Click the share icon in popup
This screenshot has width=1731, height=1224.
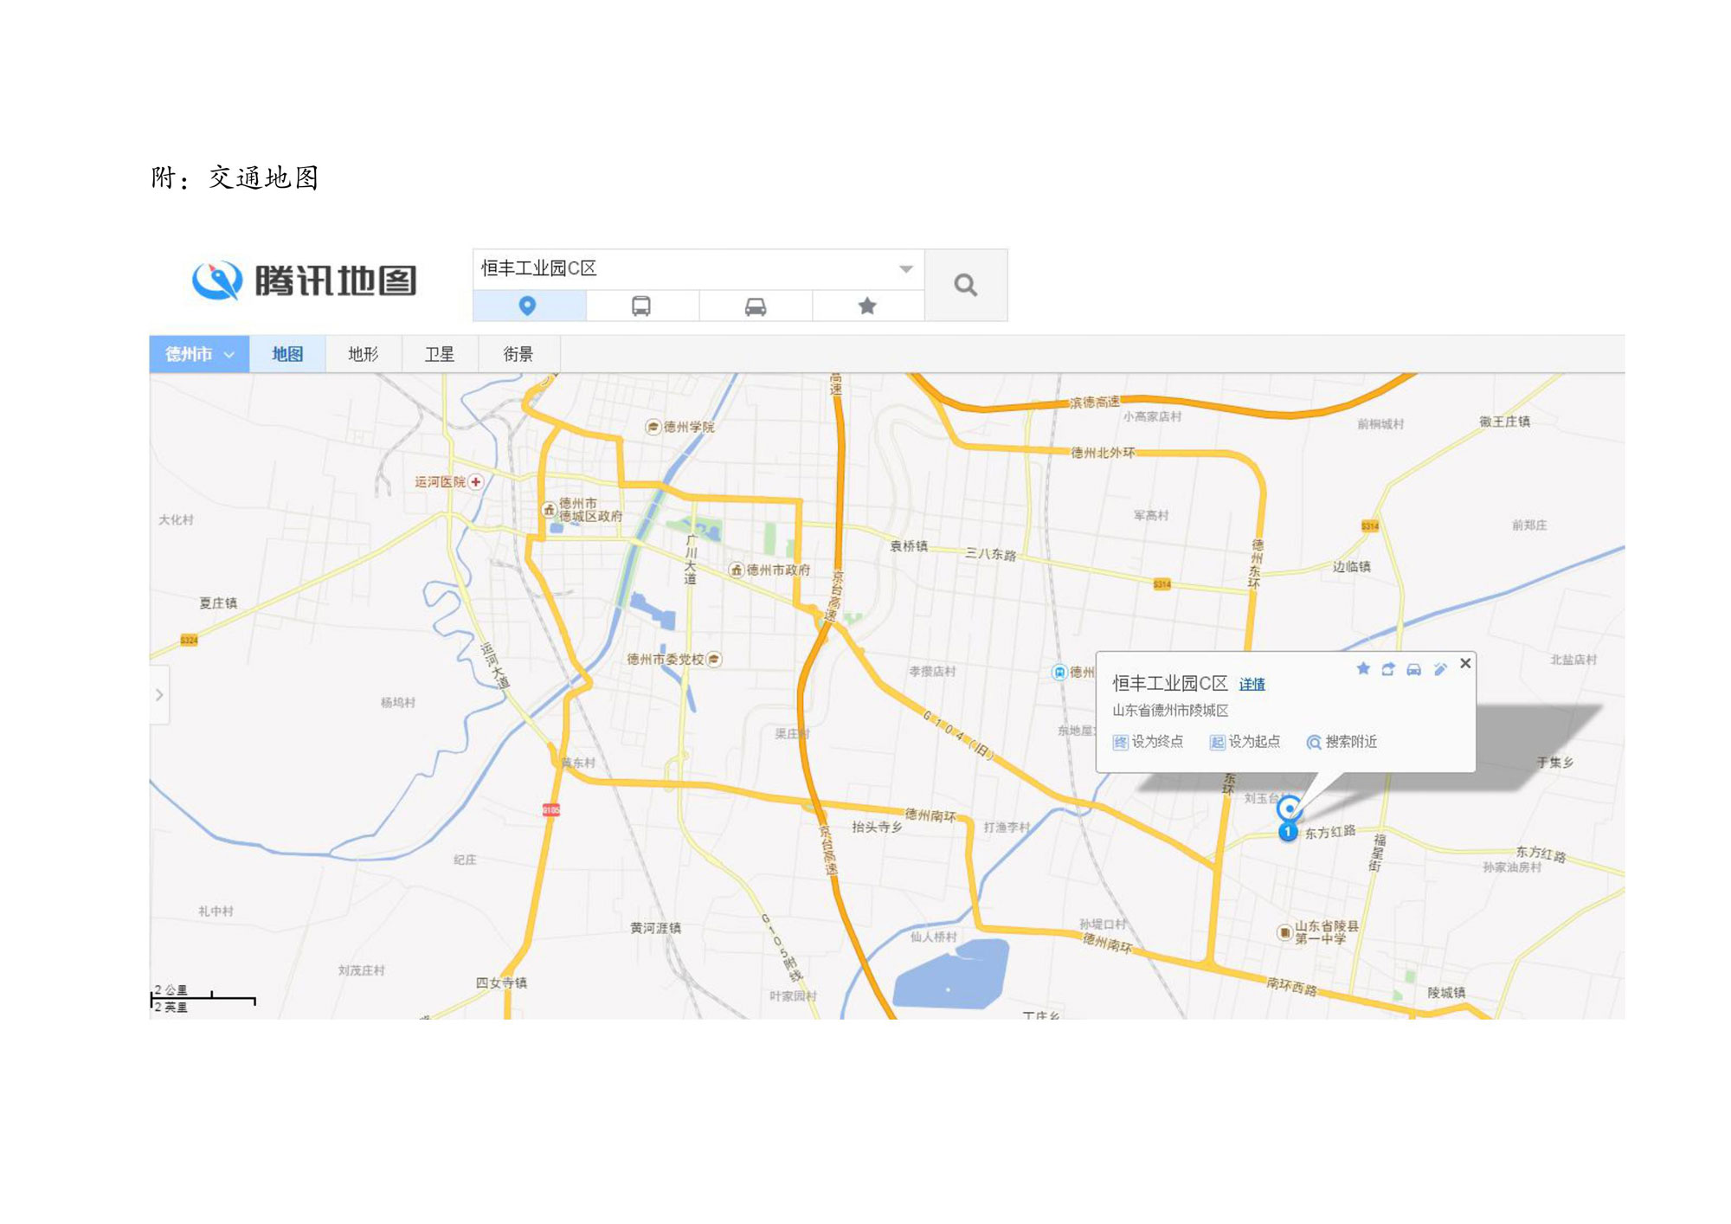pos(1388,668)
